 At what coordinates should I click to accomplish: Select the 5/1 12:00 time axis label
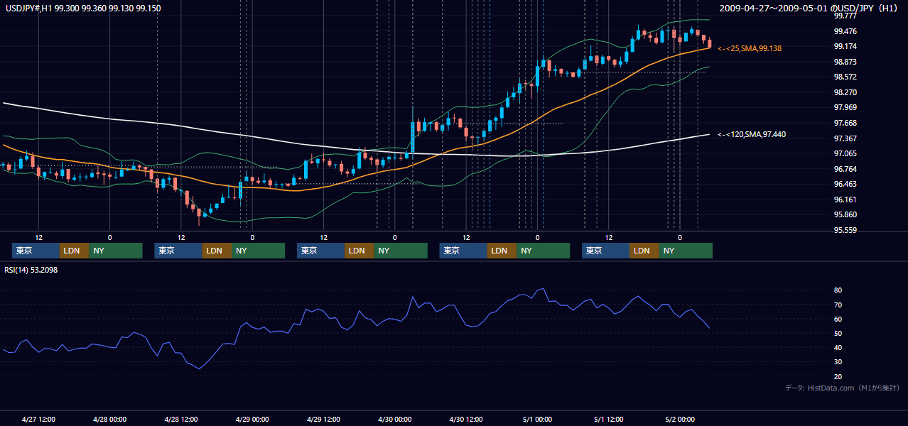pyautogui.click(x=609, y=420)
